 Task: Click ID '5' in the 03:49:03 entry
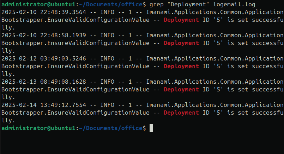213,66
